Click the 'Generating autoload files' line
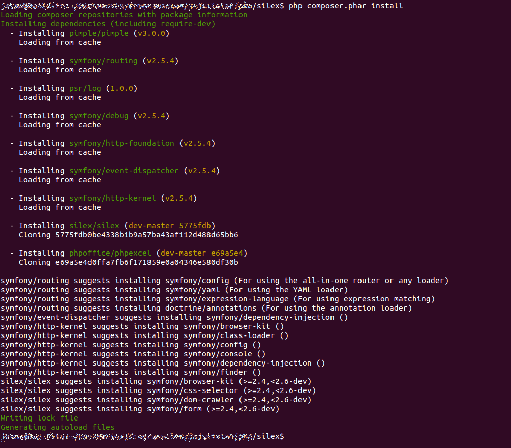Viewport: 511px width, 448px height. (x=57, y=427)
